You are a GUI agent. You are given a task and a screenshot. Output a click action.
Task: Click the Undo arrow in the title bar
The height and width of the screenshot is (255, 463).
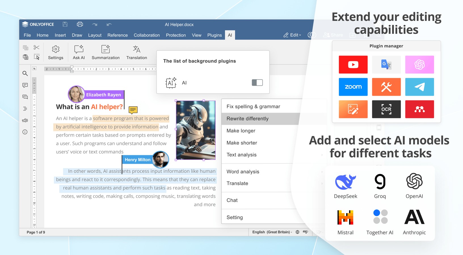109,25
